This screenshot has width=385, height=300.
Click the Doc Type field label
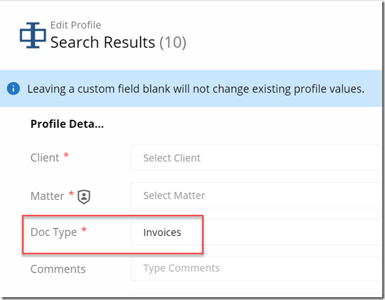pos(54,233)
